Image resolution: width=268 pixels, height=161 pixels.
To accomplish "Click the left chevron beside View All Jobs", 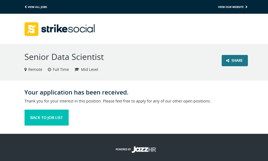I will click(26, 7).
